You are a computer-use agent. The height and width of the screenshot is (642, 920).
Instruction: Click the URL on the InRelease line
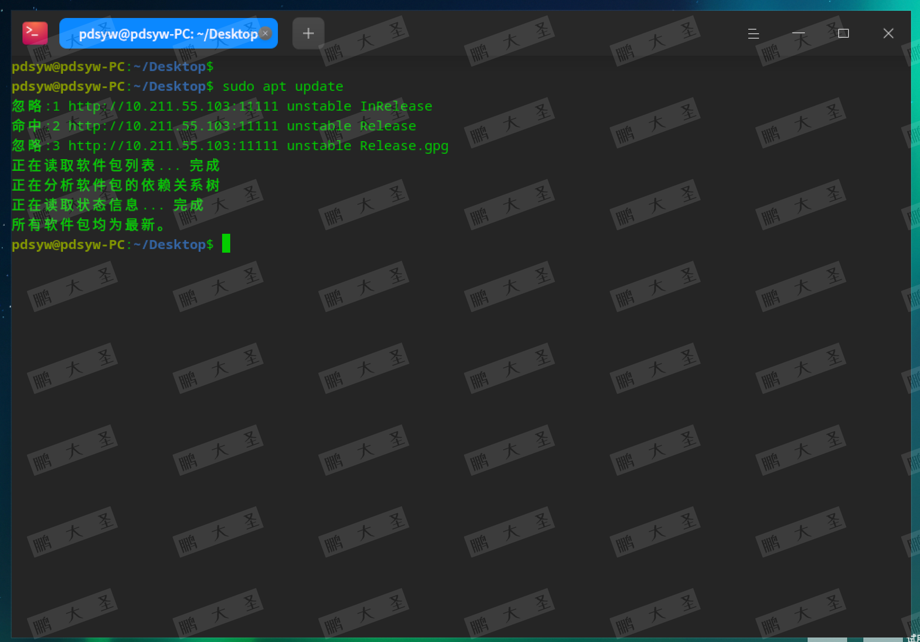coord(173,107)
